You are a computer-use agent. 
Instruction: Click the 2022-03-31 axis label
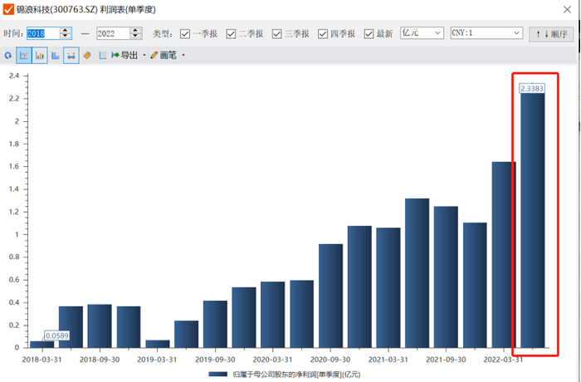[x=503, y=360]
